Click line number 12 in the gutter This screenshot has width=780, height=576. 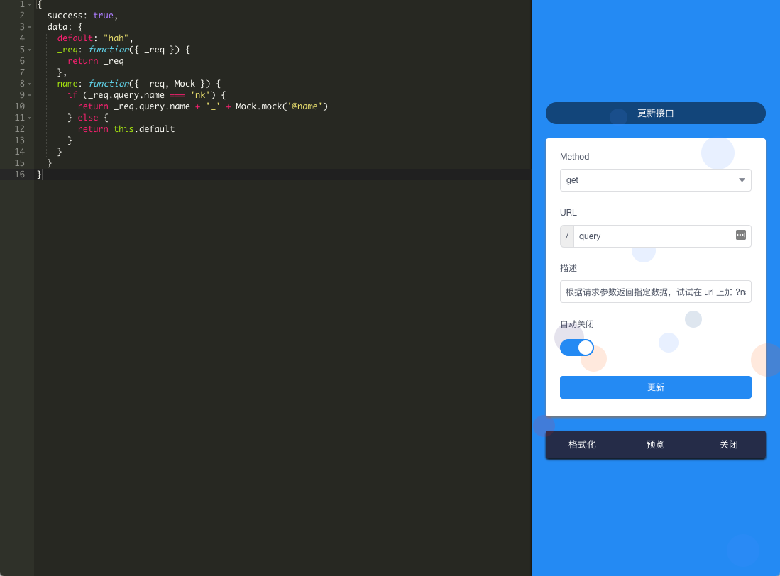pos(19,128)
